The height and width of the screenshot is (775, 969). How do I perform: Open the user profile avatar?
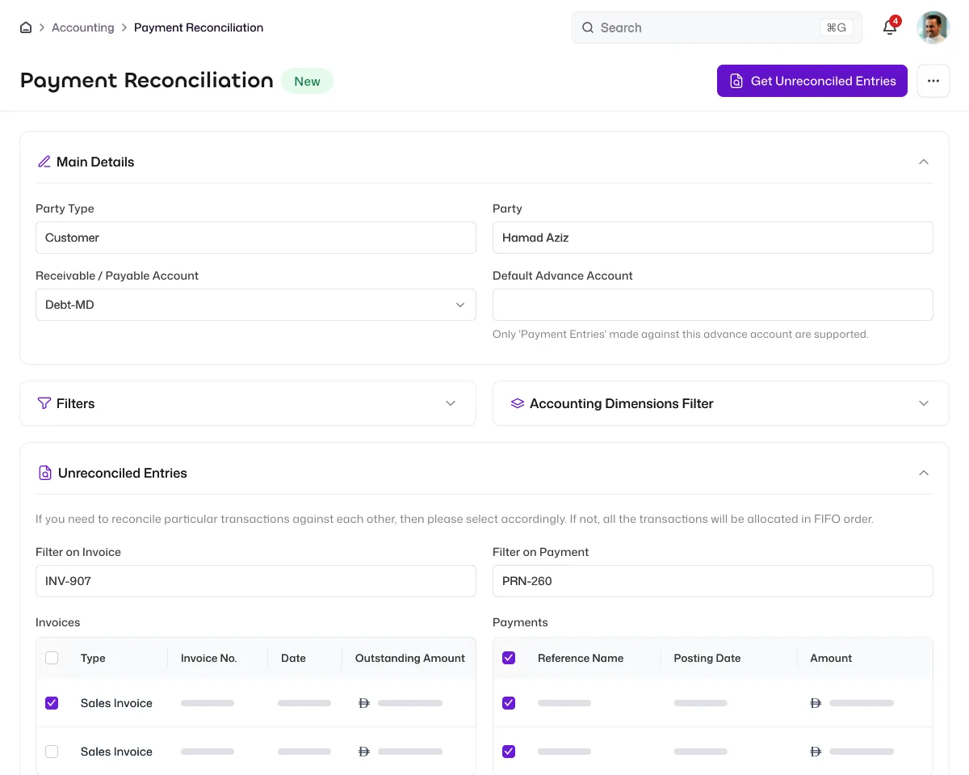pos(933,27)
